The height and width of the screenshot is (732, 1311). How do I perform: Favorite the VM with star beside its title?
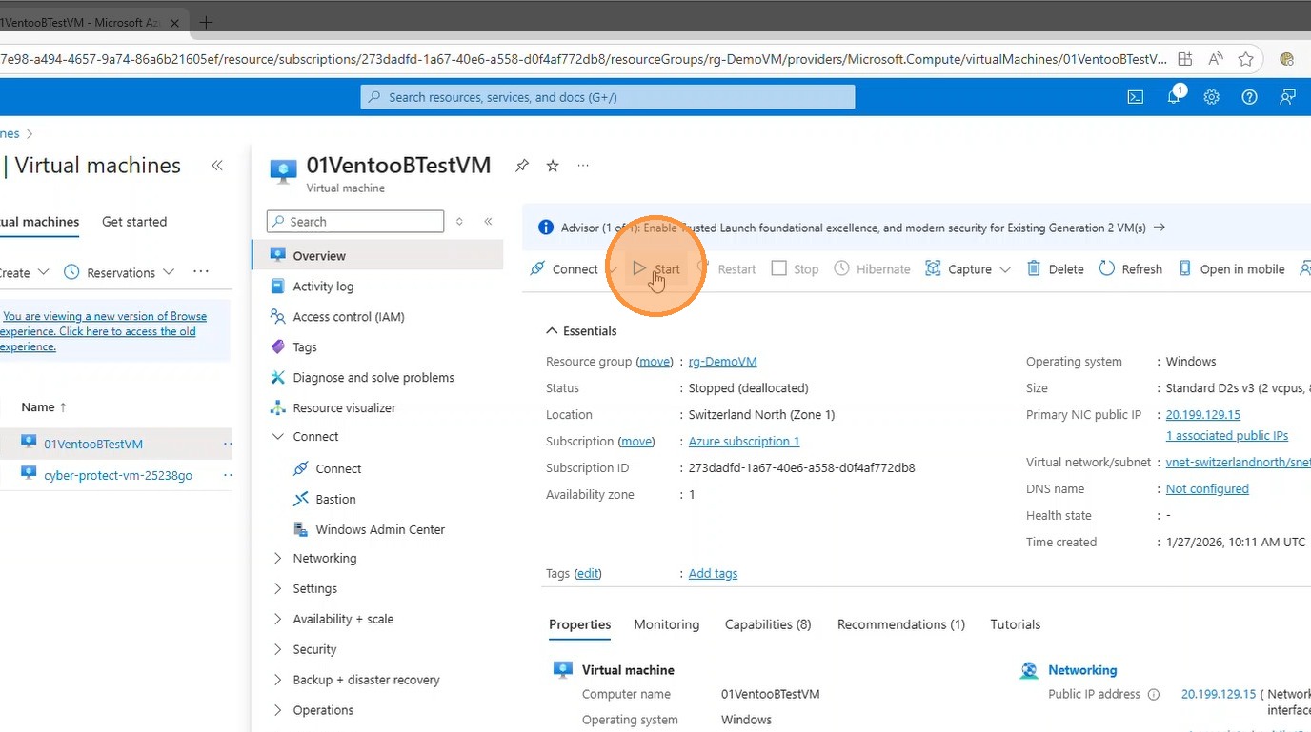point(553,166)
